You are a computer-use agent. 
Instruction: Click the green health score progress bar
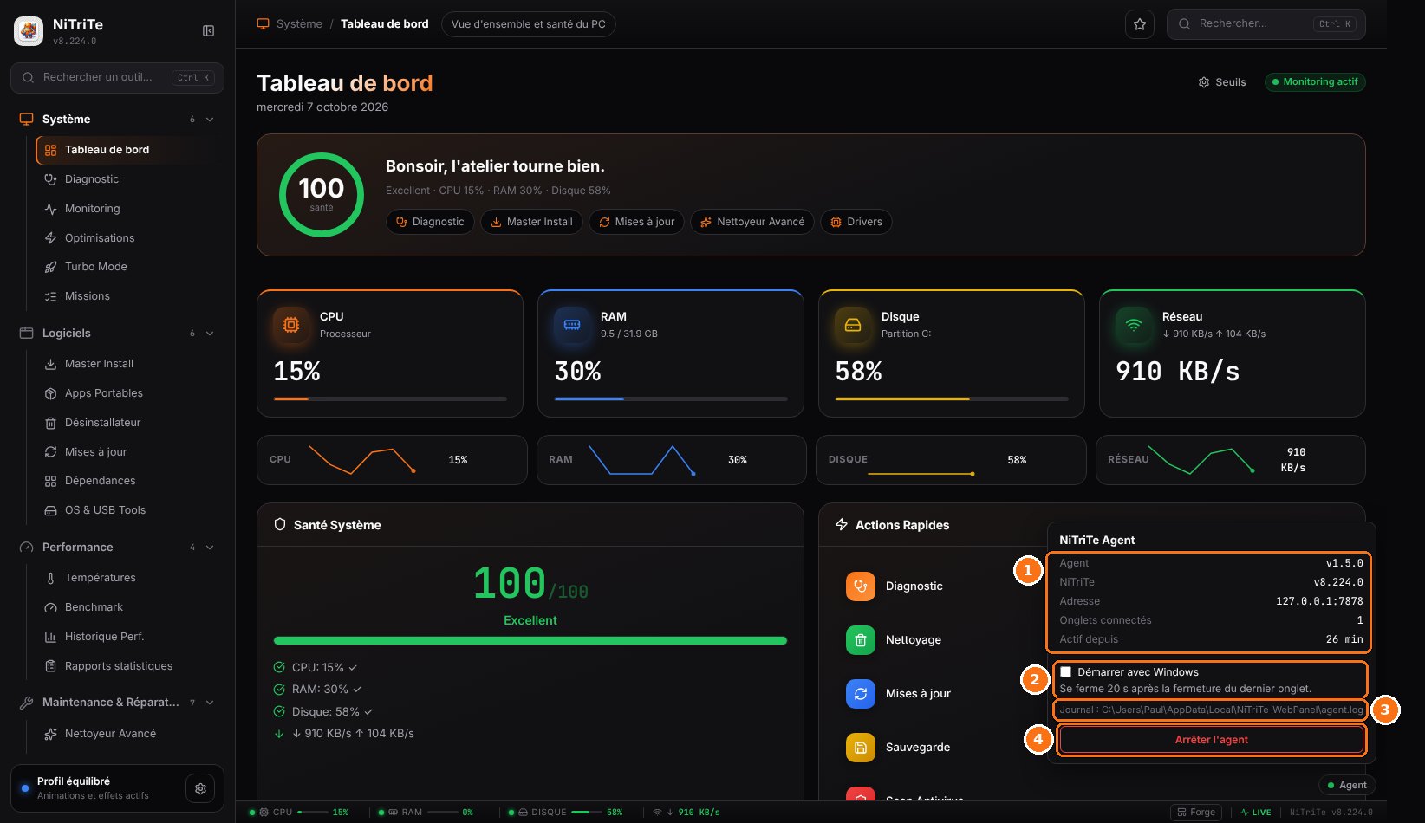pyautogui.click(x=530, y=641)
